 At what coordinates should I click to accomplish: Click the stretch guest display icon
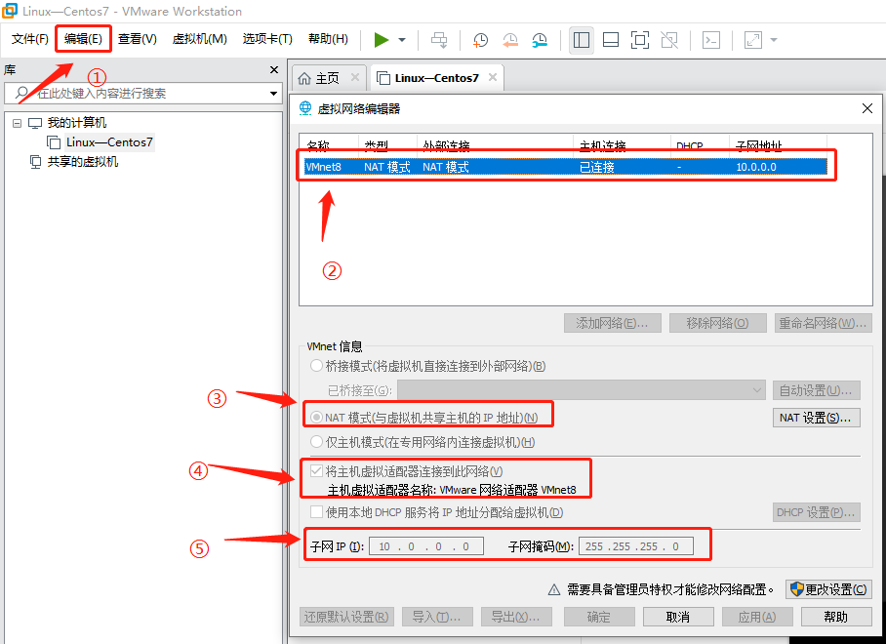pyautogui.click(x=753, y=40)
